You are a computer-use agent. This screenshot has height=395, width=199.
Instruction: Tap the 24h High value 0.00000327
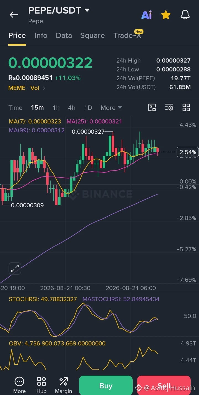[173, 61]
